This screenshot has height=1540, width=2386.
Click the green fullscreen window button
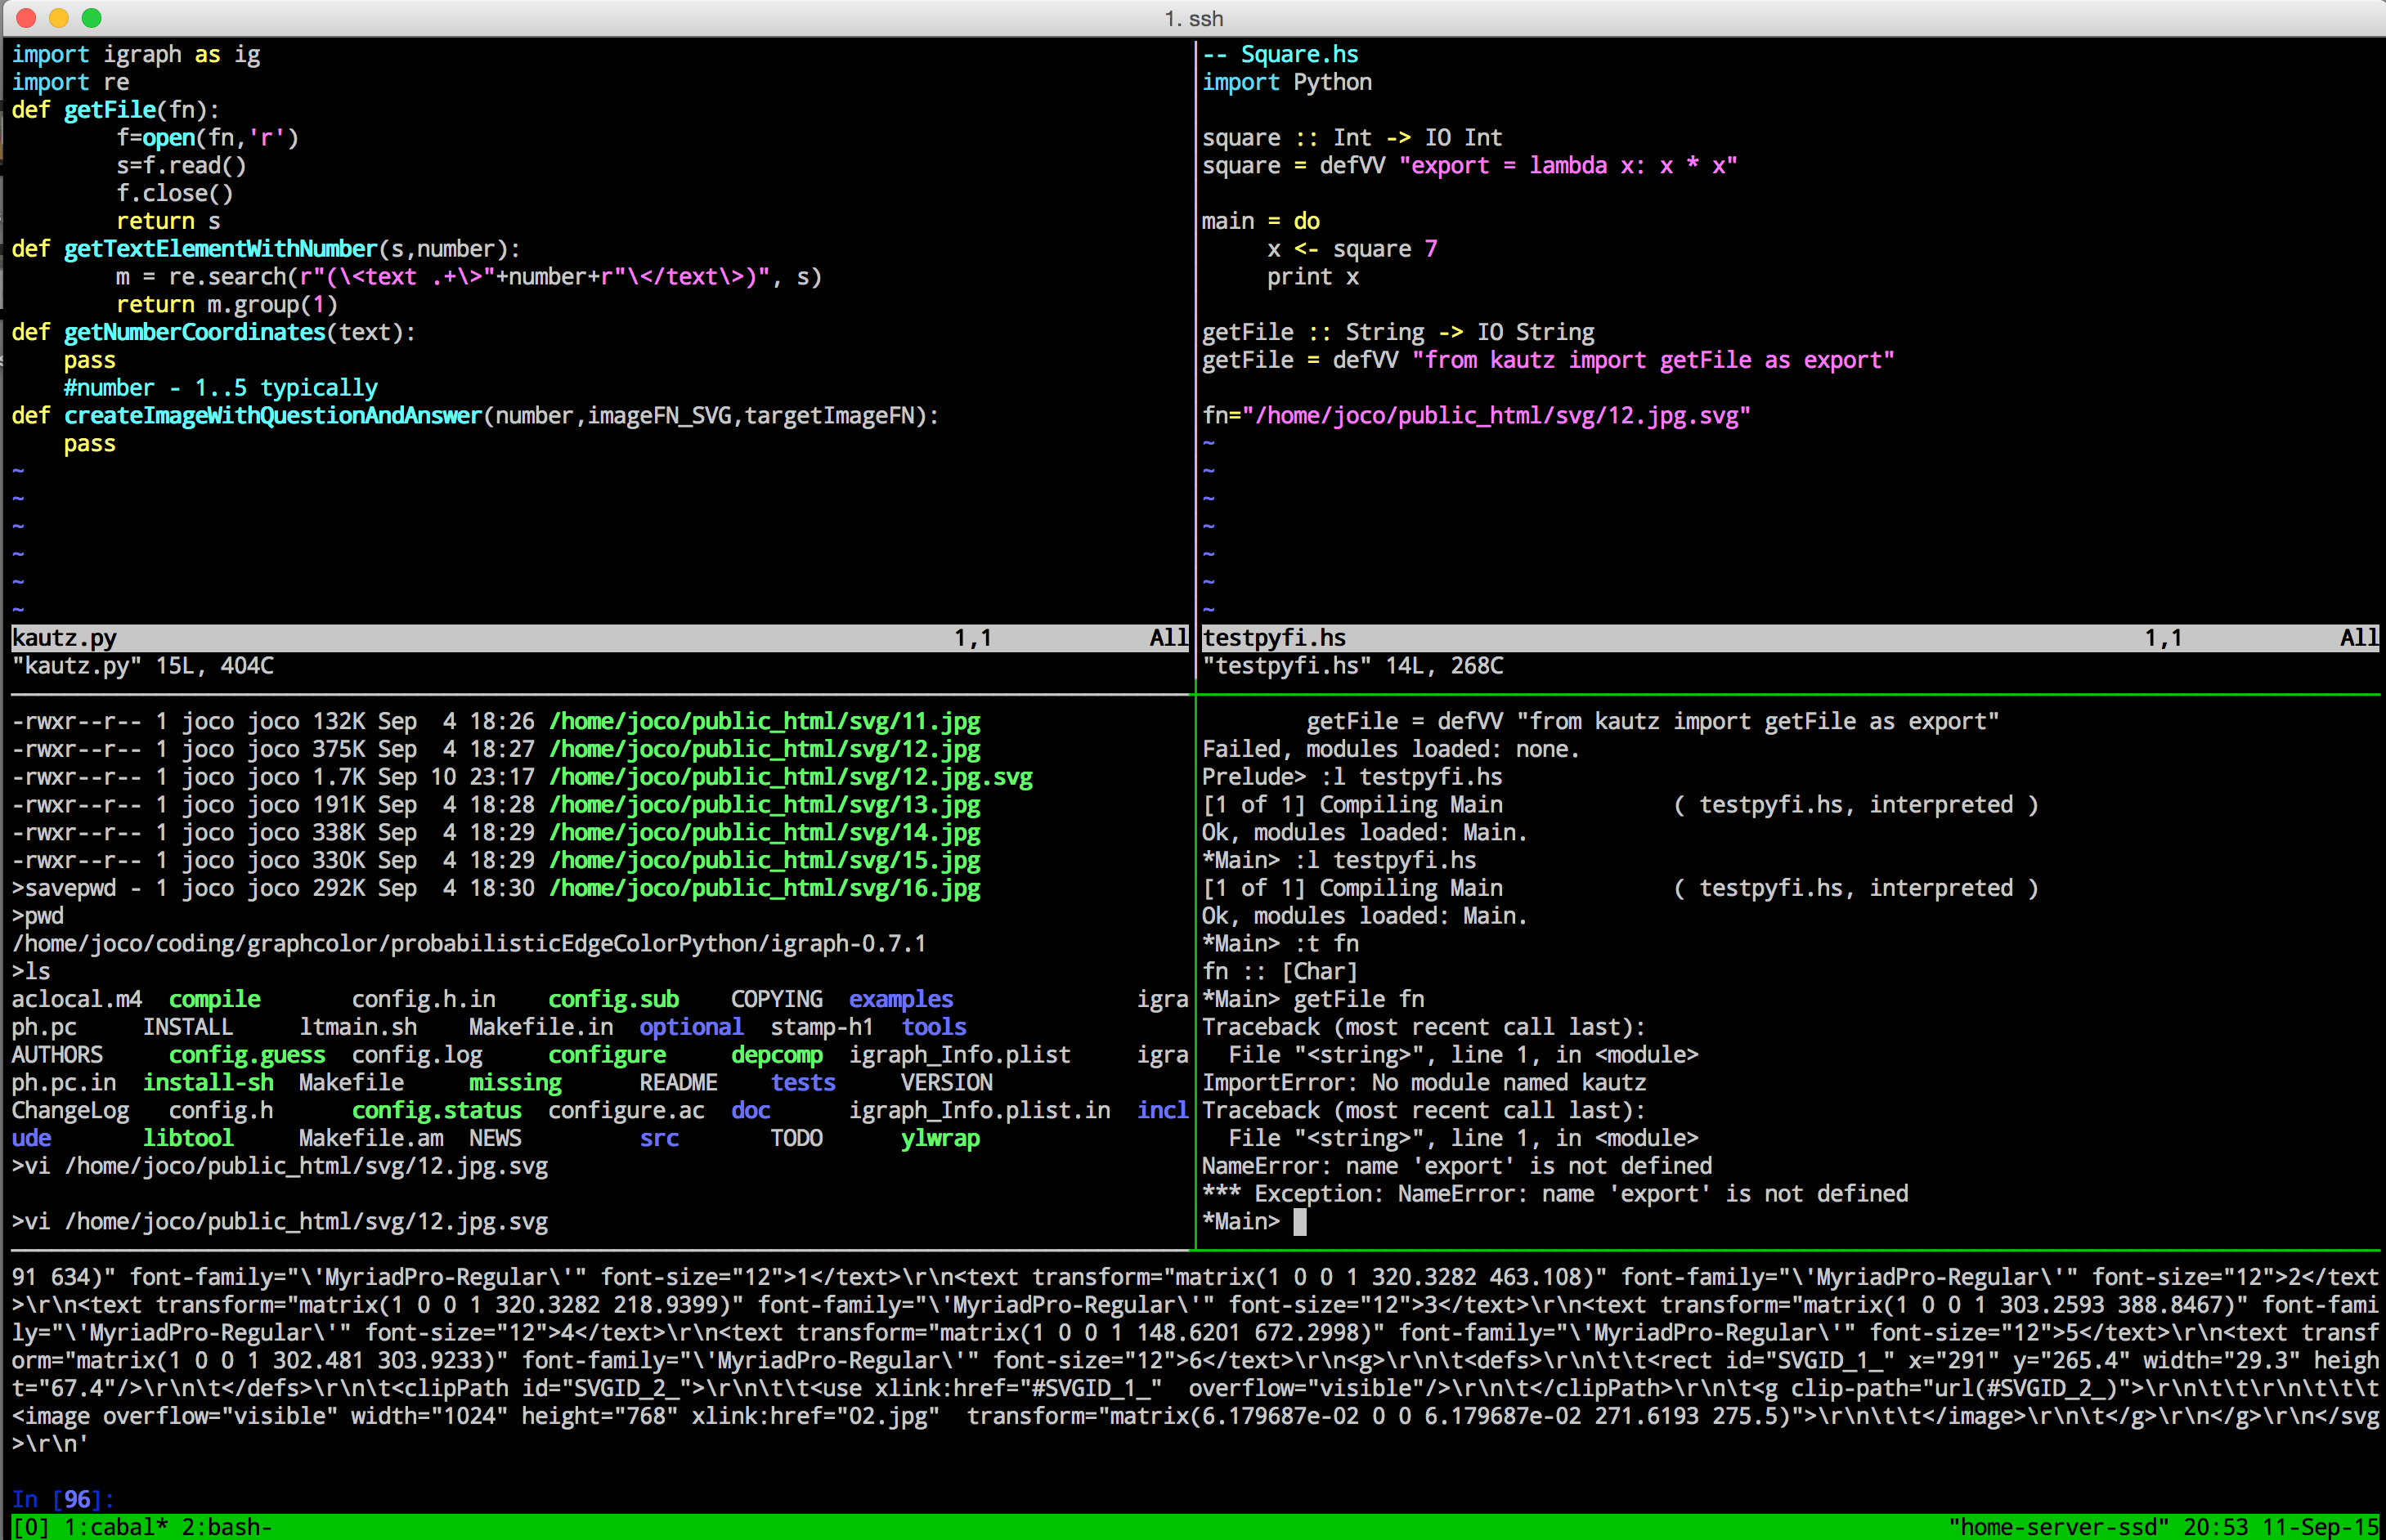92,18
